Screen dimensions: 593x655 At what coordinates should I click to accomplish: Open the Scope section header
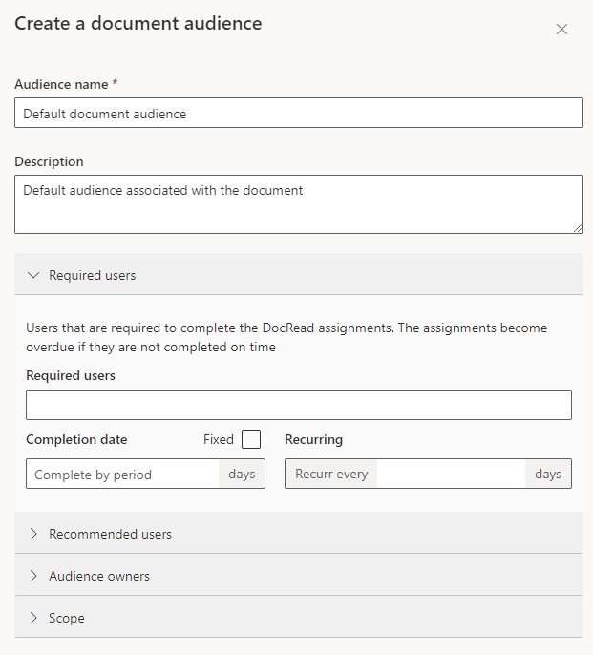point(67,618)
